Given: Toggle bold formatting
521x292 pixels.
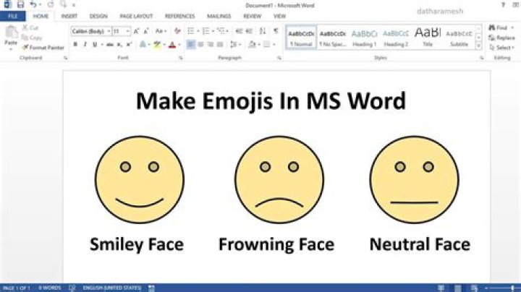Looking at the screenshot, I should click(x=75, y=45).
